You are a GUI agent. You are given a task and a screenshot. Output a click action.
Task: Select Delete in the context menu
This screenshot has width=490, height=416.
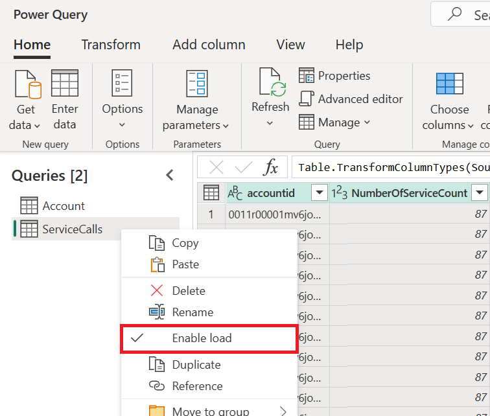point(188,291)
